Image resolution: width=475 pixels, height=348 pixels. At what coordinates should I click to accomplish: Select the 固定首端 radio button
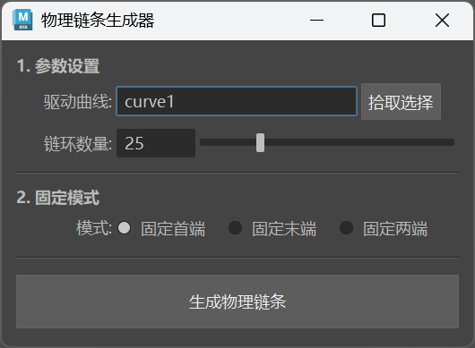coord(125,228)
